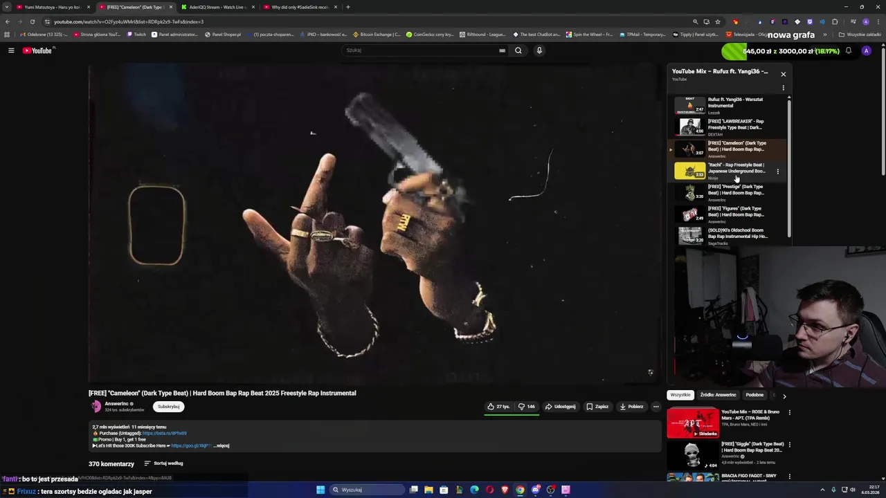Open the Answerinc channel name link
Viewport: 886px width, 498px height.
click(116, 404)
